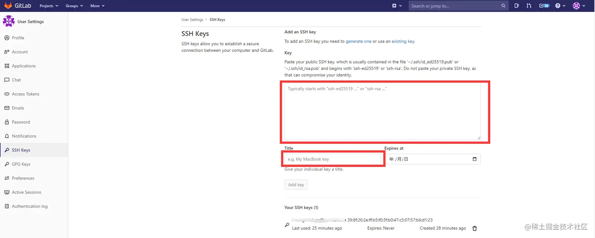The height and width of the screenshot is (238, 595).
Task: Open the Projects dropdown menu
Action: pyautogui.click(x=49, y=6)
